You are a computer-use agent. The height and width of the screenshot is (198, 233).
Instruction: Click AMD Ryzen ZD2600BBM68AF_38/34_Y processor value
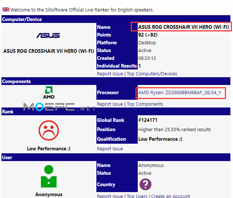[180, 93]
